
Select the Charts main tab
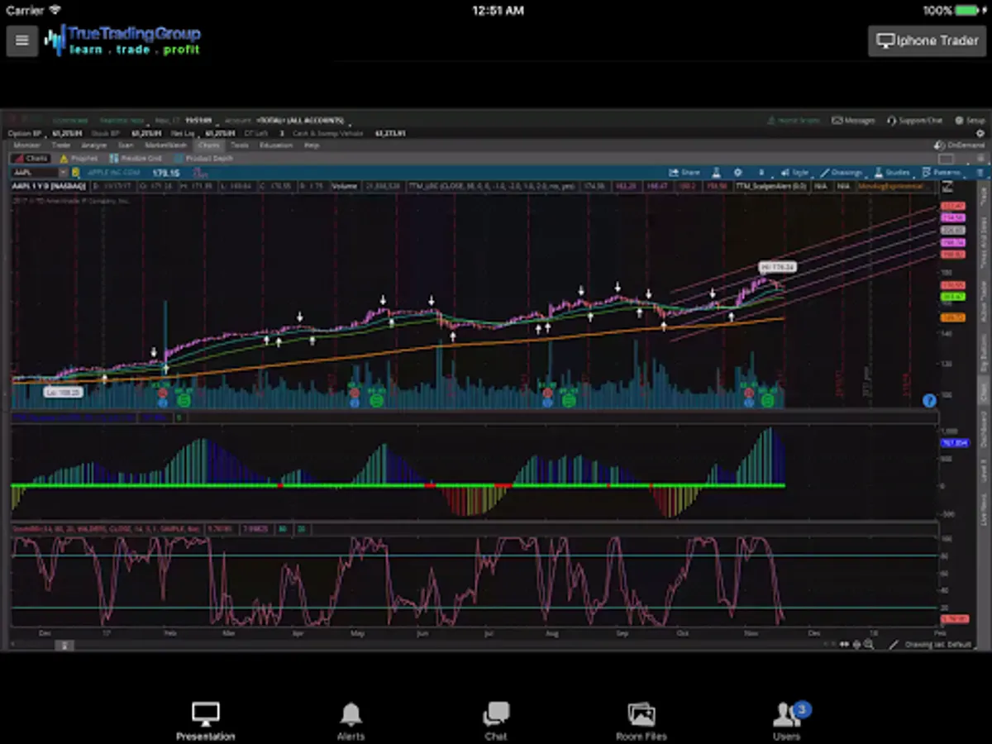208,145
